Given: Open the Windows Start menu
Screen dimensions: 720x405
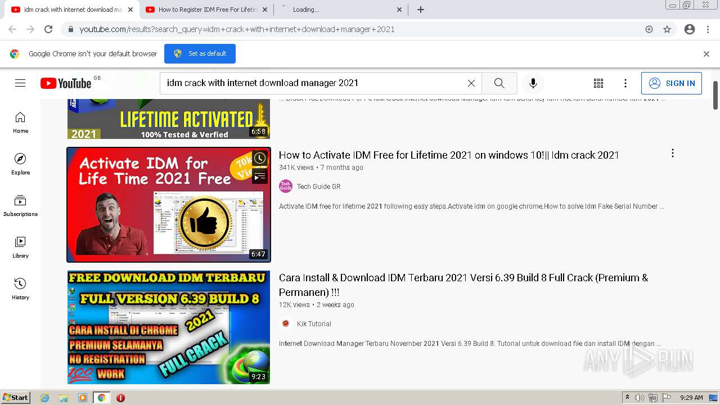Looking at the screenshot, I should (16, 398).
